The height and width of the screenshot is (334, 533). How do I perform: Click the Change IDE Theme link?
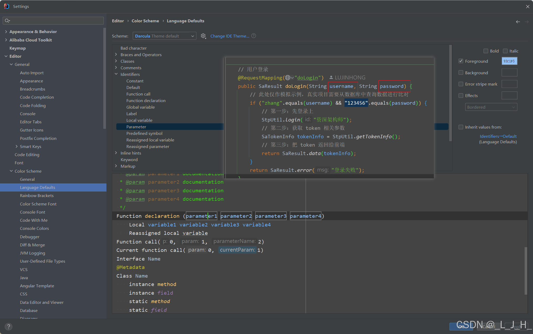230,36
